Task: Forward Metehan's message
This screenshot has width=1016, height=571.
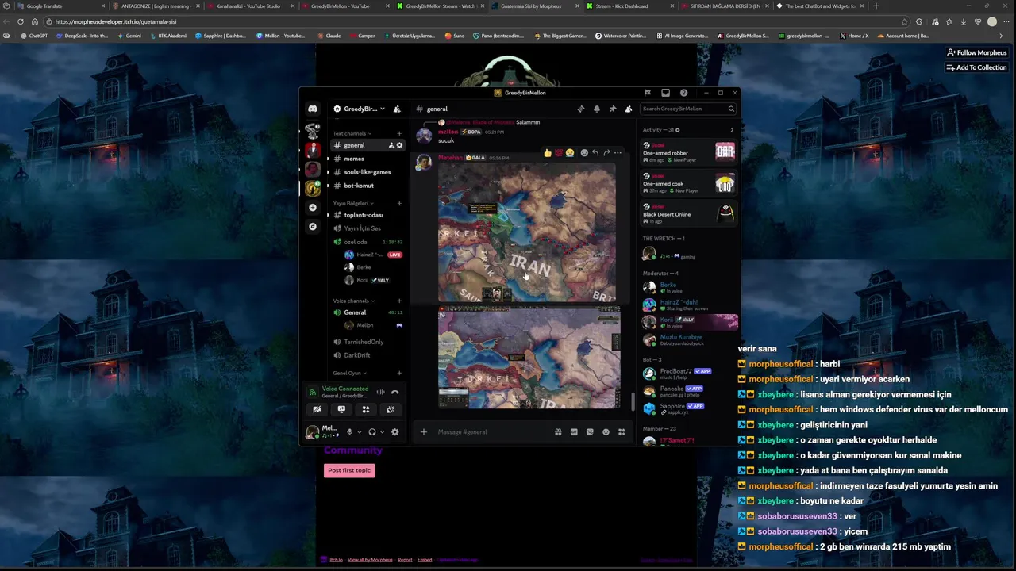Action: [606, 153]
